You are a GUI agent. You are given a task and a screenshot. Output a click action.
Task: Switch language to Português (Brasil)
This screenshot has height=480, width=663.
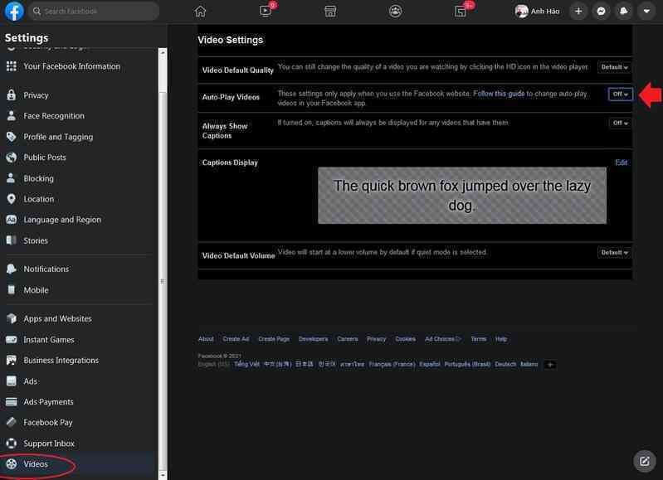pyautogui.click(x=467, y=364)
